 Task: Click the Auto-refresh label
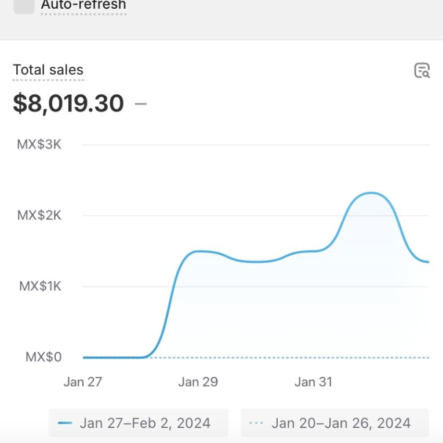point(83,5)
